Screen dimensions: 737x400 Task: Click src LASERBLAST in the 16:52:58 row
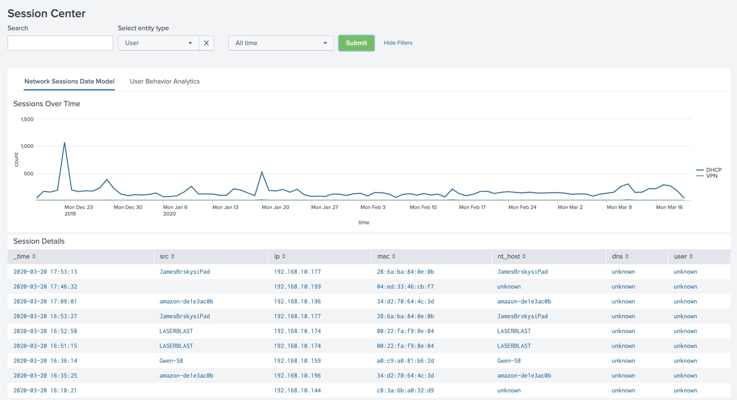176,331
